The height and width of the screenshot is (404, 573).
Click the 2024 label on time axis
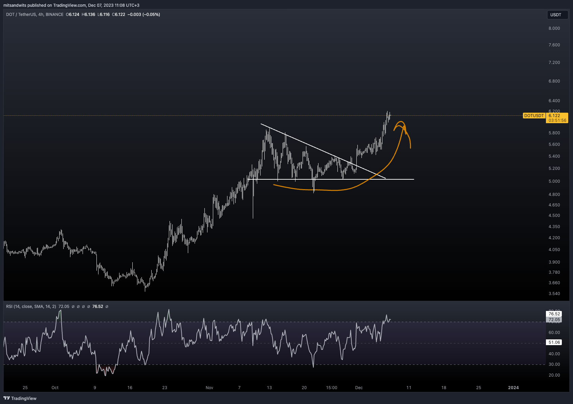pyautogui.click(x=513, y=388)
